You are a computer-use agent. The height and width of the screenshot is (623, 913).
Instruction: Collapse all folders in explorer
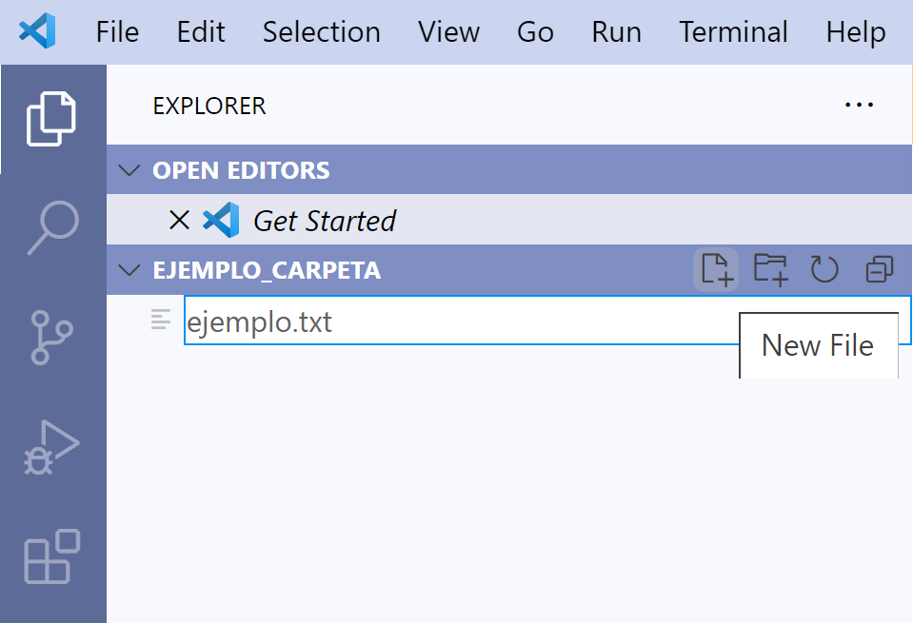coord(879,270)
